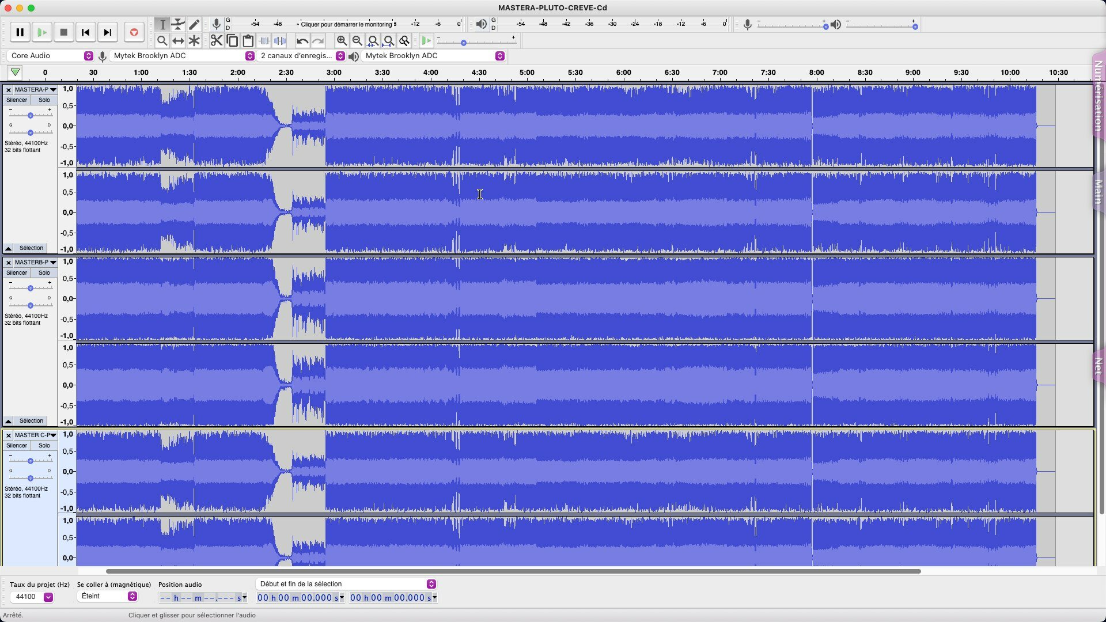1106x622 pixels.
Task: Mute MASTER C-P track with Silencer
Action: 17,446
